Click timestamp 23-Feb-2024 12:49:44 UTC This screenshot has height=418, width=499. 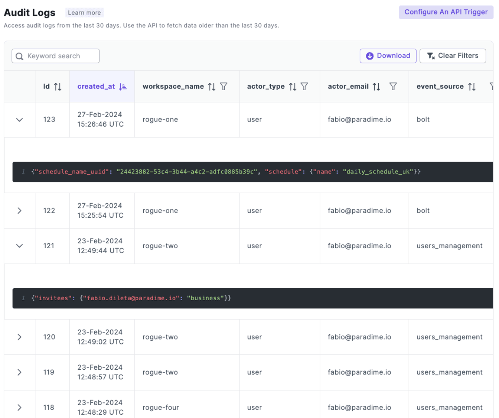pyautogui.click(x=101, y=246)
